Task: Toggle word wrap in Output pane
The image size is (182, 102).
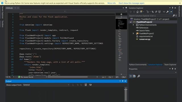Action: tap(90, 85)
